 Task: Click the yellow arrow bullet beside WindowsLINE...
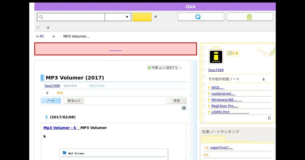209,100
